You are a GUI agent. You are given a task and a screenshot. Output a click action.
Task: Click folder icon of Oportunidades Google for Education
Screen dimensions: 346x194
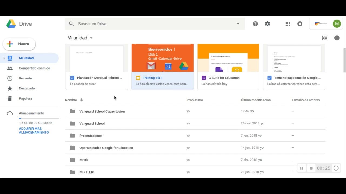tap(72, 148)
